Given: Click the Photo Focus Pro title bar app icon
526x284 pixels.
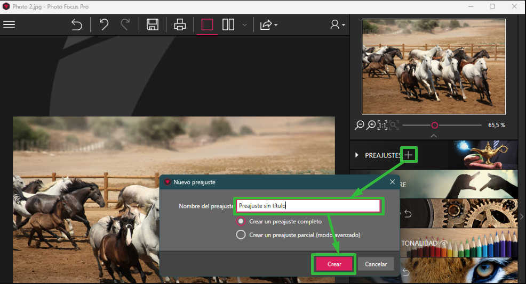Looking at the screenshot, I should coord(6,6).
